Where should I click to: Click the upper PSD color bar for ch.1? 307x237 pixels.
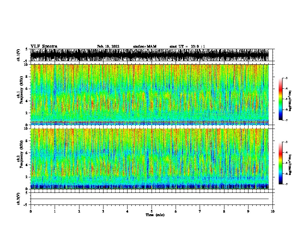(x=281, y=99)
